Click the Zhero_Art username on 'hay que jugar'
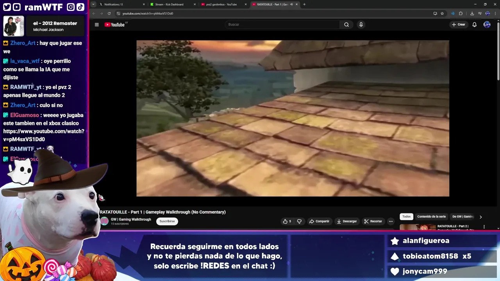 coord(23,43)
